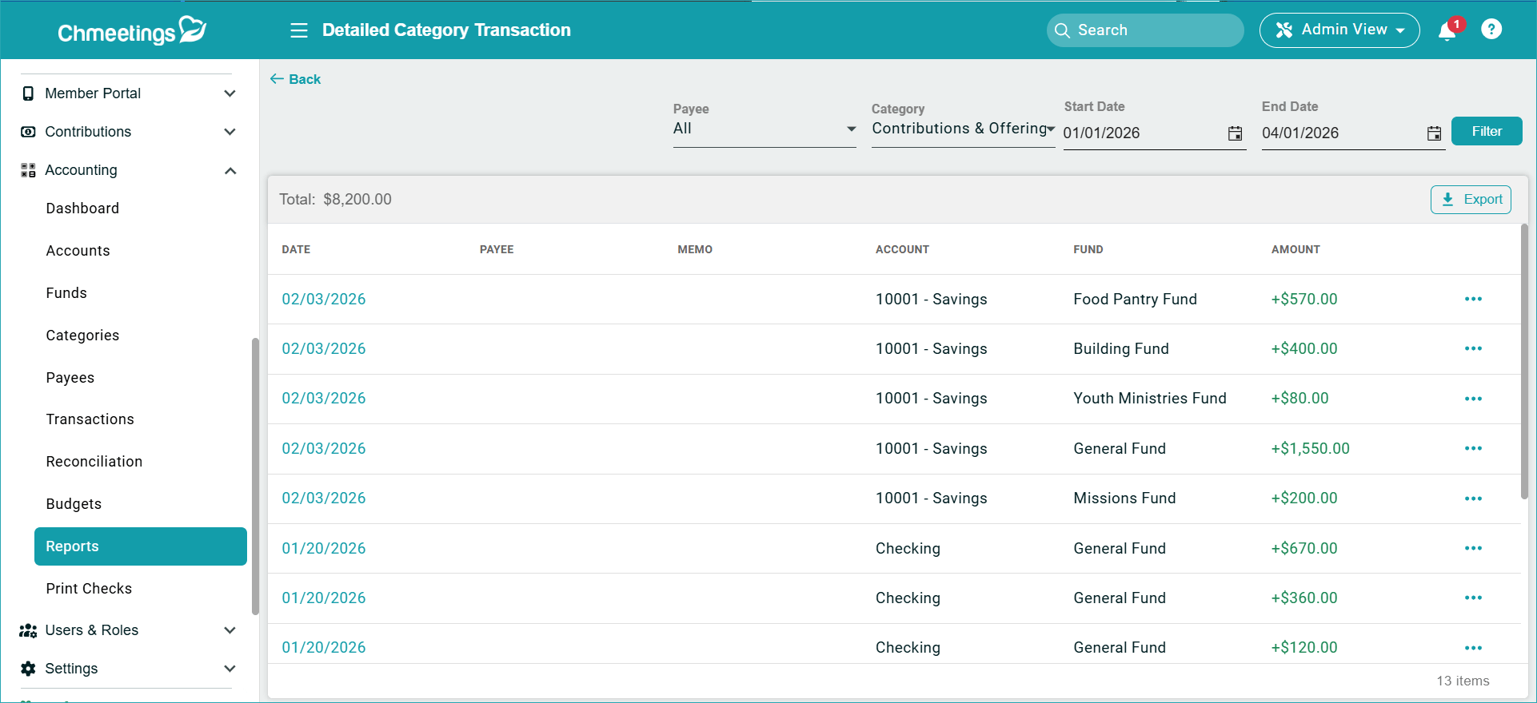Viewport: 1537px width, 703px height.
Task: Click the Total $8,200.00 text
Action: 335,200
